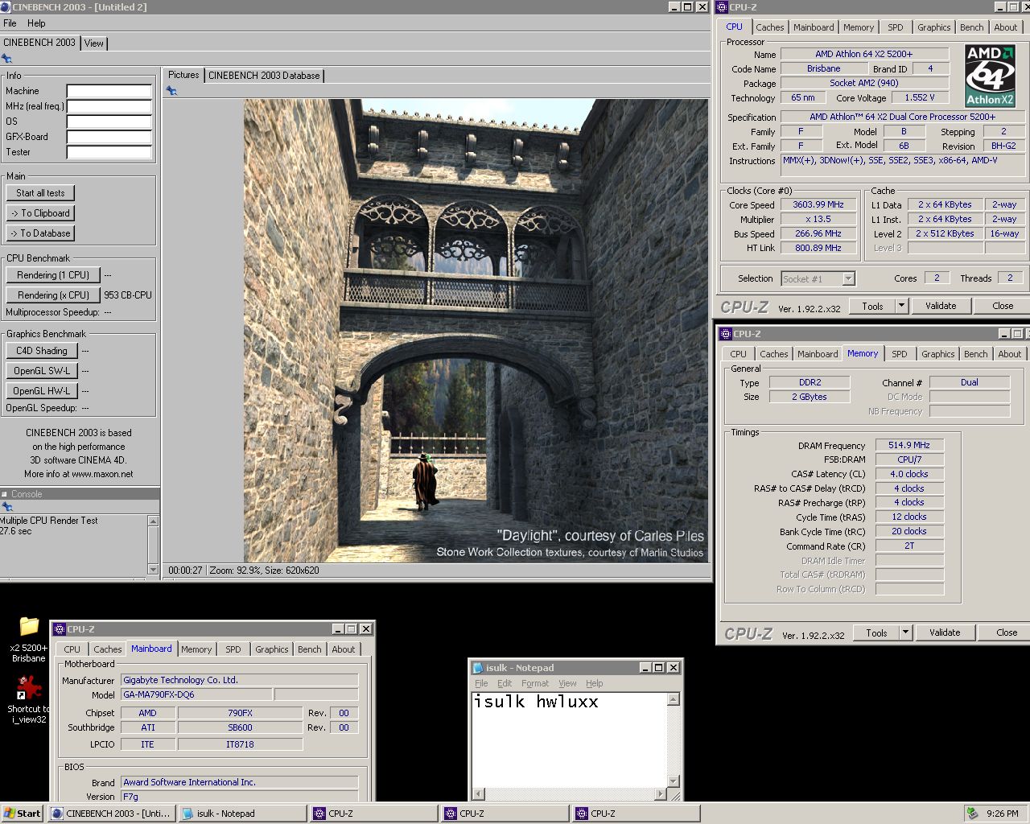Click the To Database button
This screenshot has height=824, width=1030.
(40, 233)
